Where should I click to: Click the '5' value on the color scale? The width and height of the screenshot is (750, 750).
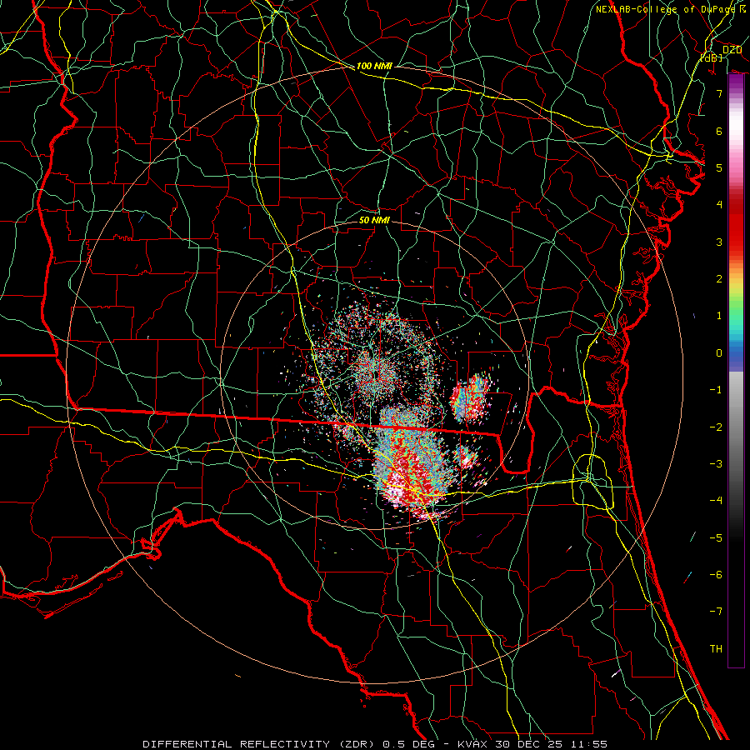(719, 167)
